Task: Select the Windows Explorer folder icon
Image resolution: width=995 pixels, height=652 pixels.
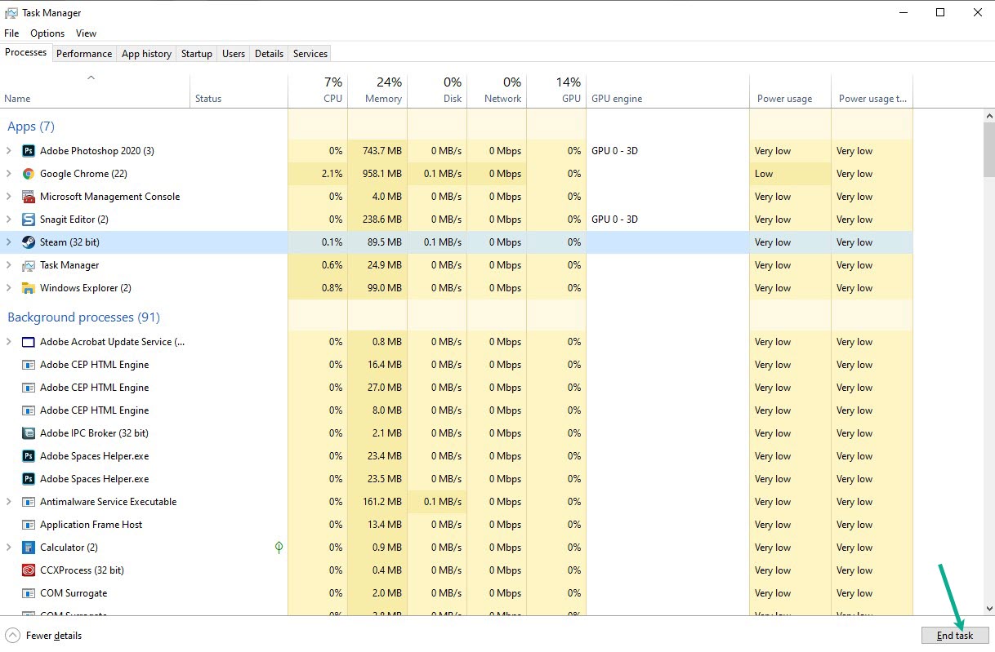Action: click(29, 288)
